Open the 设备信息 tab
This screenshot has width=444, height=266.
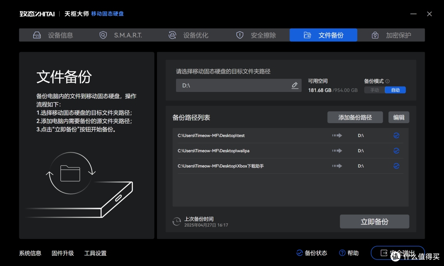coord(53,35)
